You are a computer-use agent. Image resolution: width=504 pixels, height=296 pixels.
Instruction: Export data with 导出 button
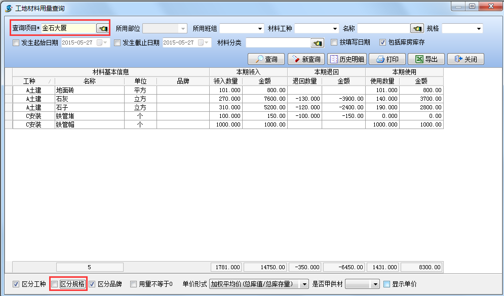pyautogui.click(x=426, y=59)
